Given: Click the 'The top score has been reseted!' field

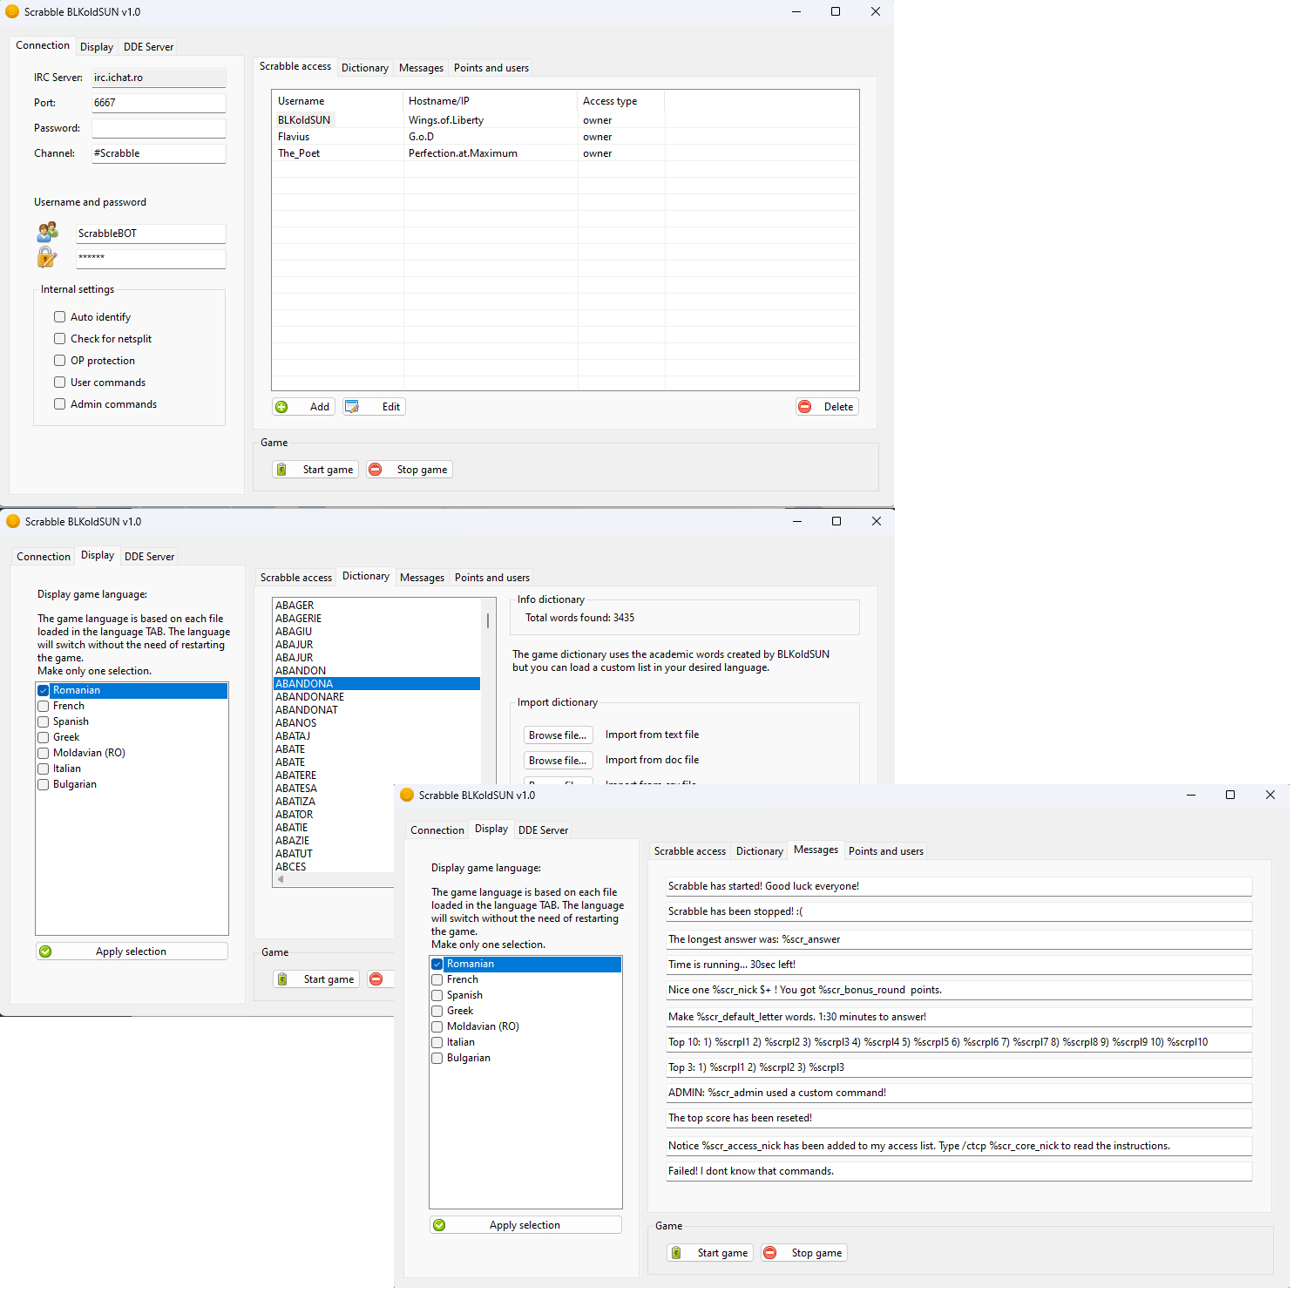Looking at the screenshot, I should [x=959, y=1118].
